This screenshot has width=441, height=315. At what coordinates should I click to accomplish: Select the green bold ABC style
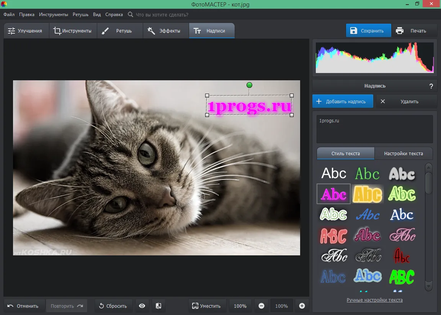point(402,277)
